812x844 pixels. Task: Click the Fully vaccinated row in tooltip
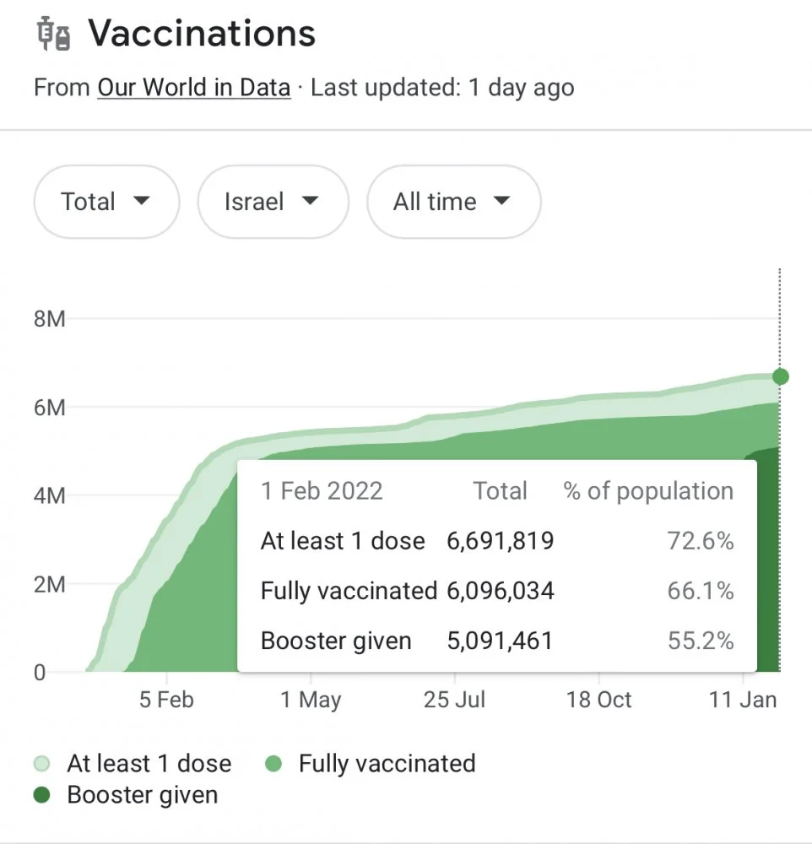496,591
